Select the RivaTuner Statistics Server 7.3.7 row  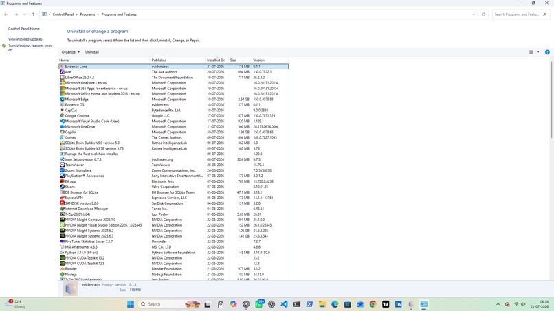tap(173, 242)
